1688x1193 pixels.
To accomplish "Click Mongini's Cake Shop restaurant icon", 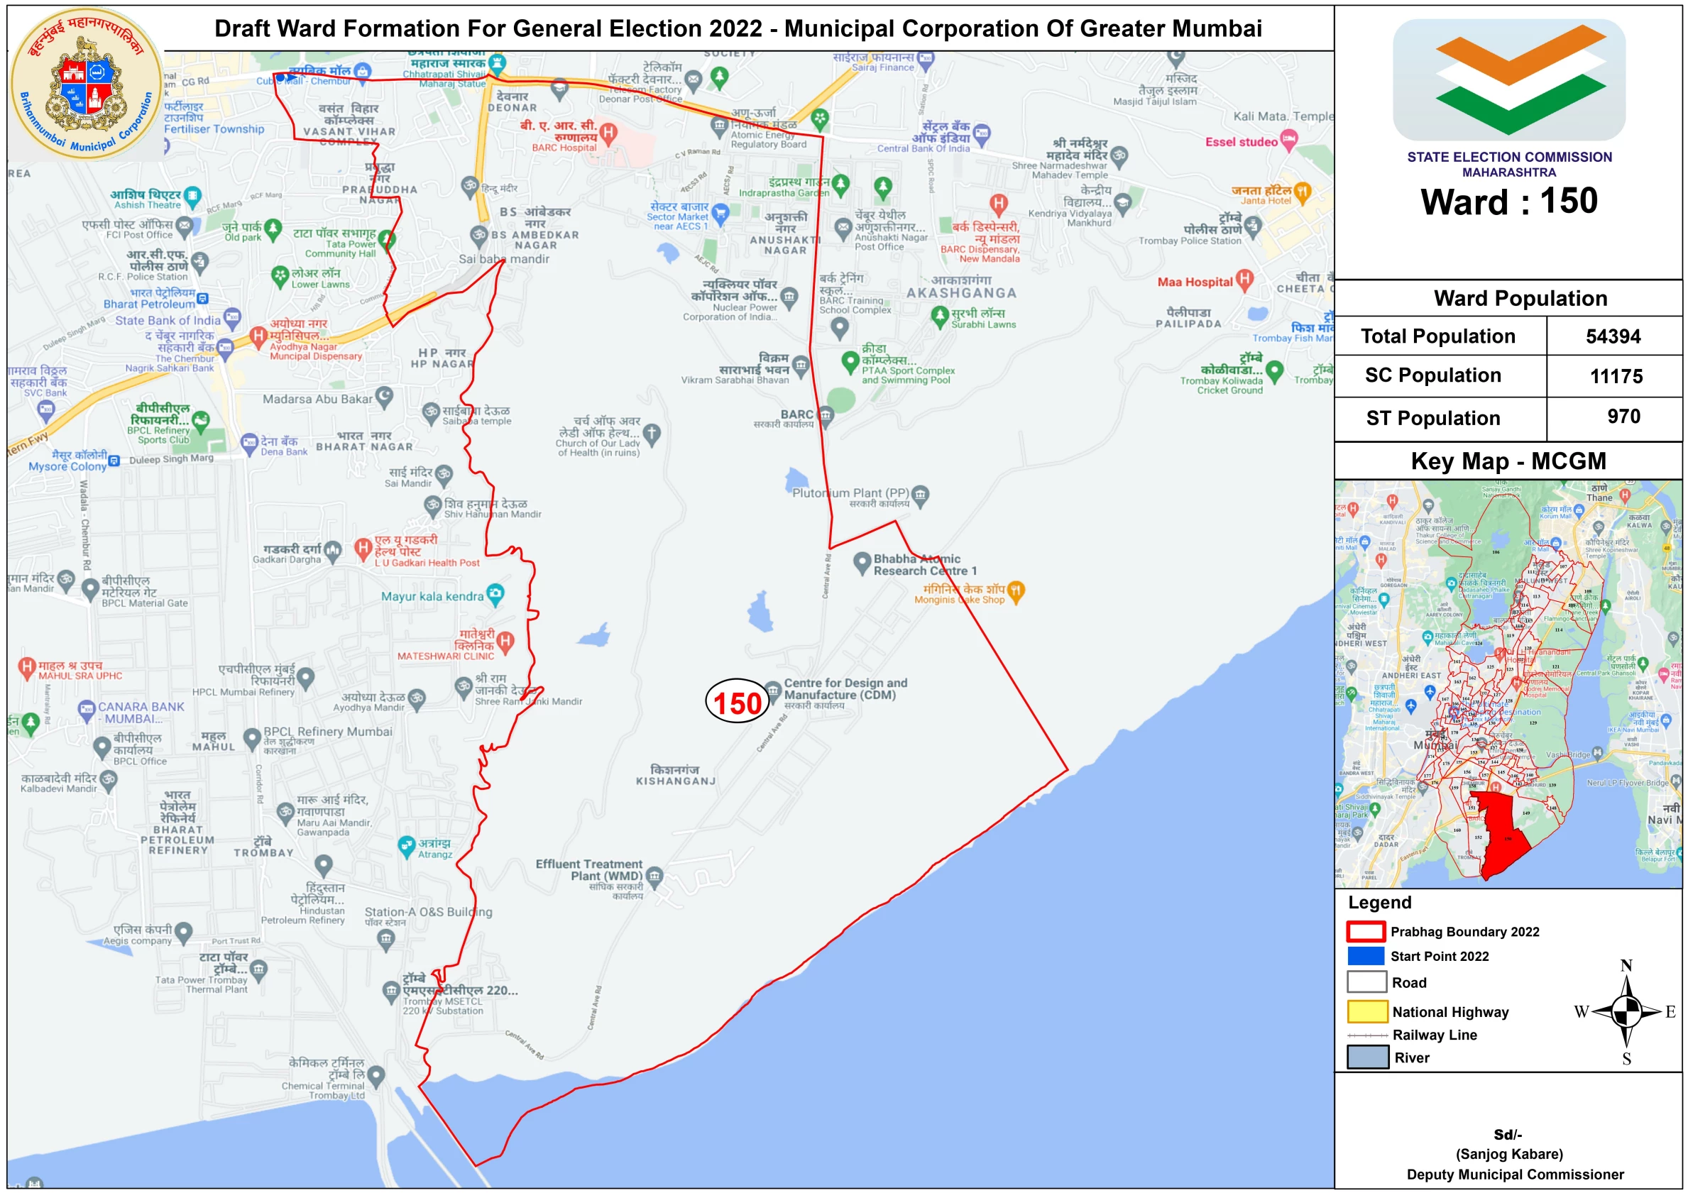I will [1015, 590].
